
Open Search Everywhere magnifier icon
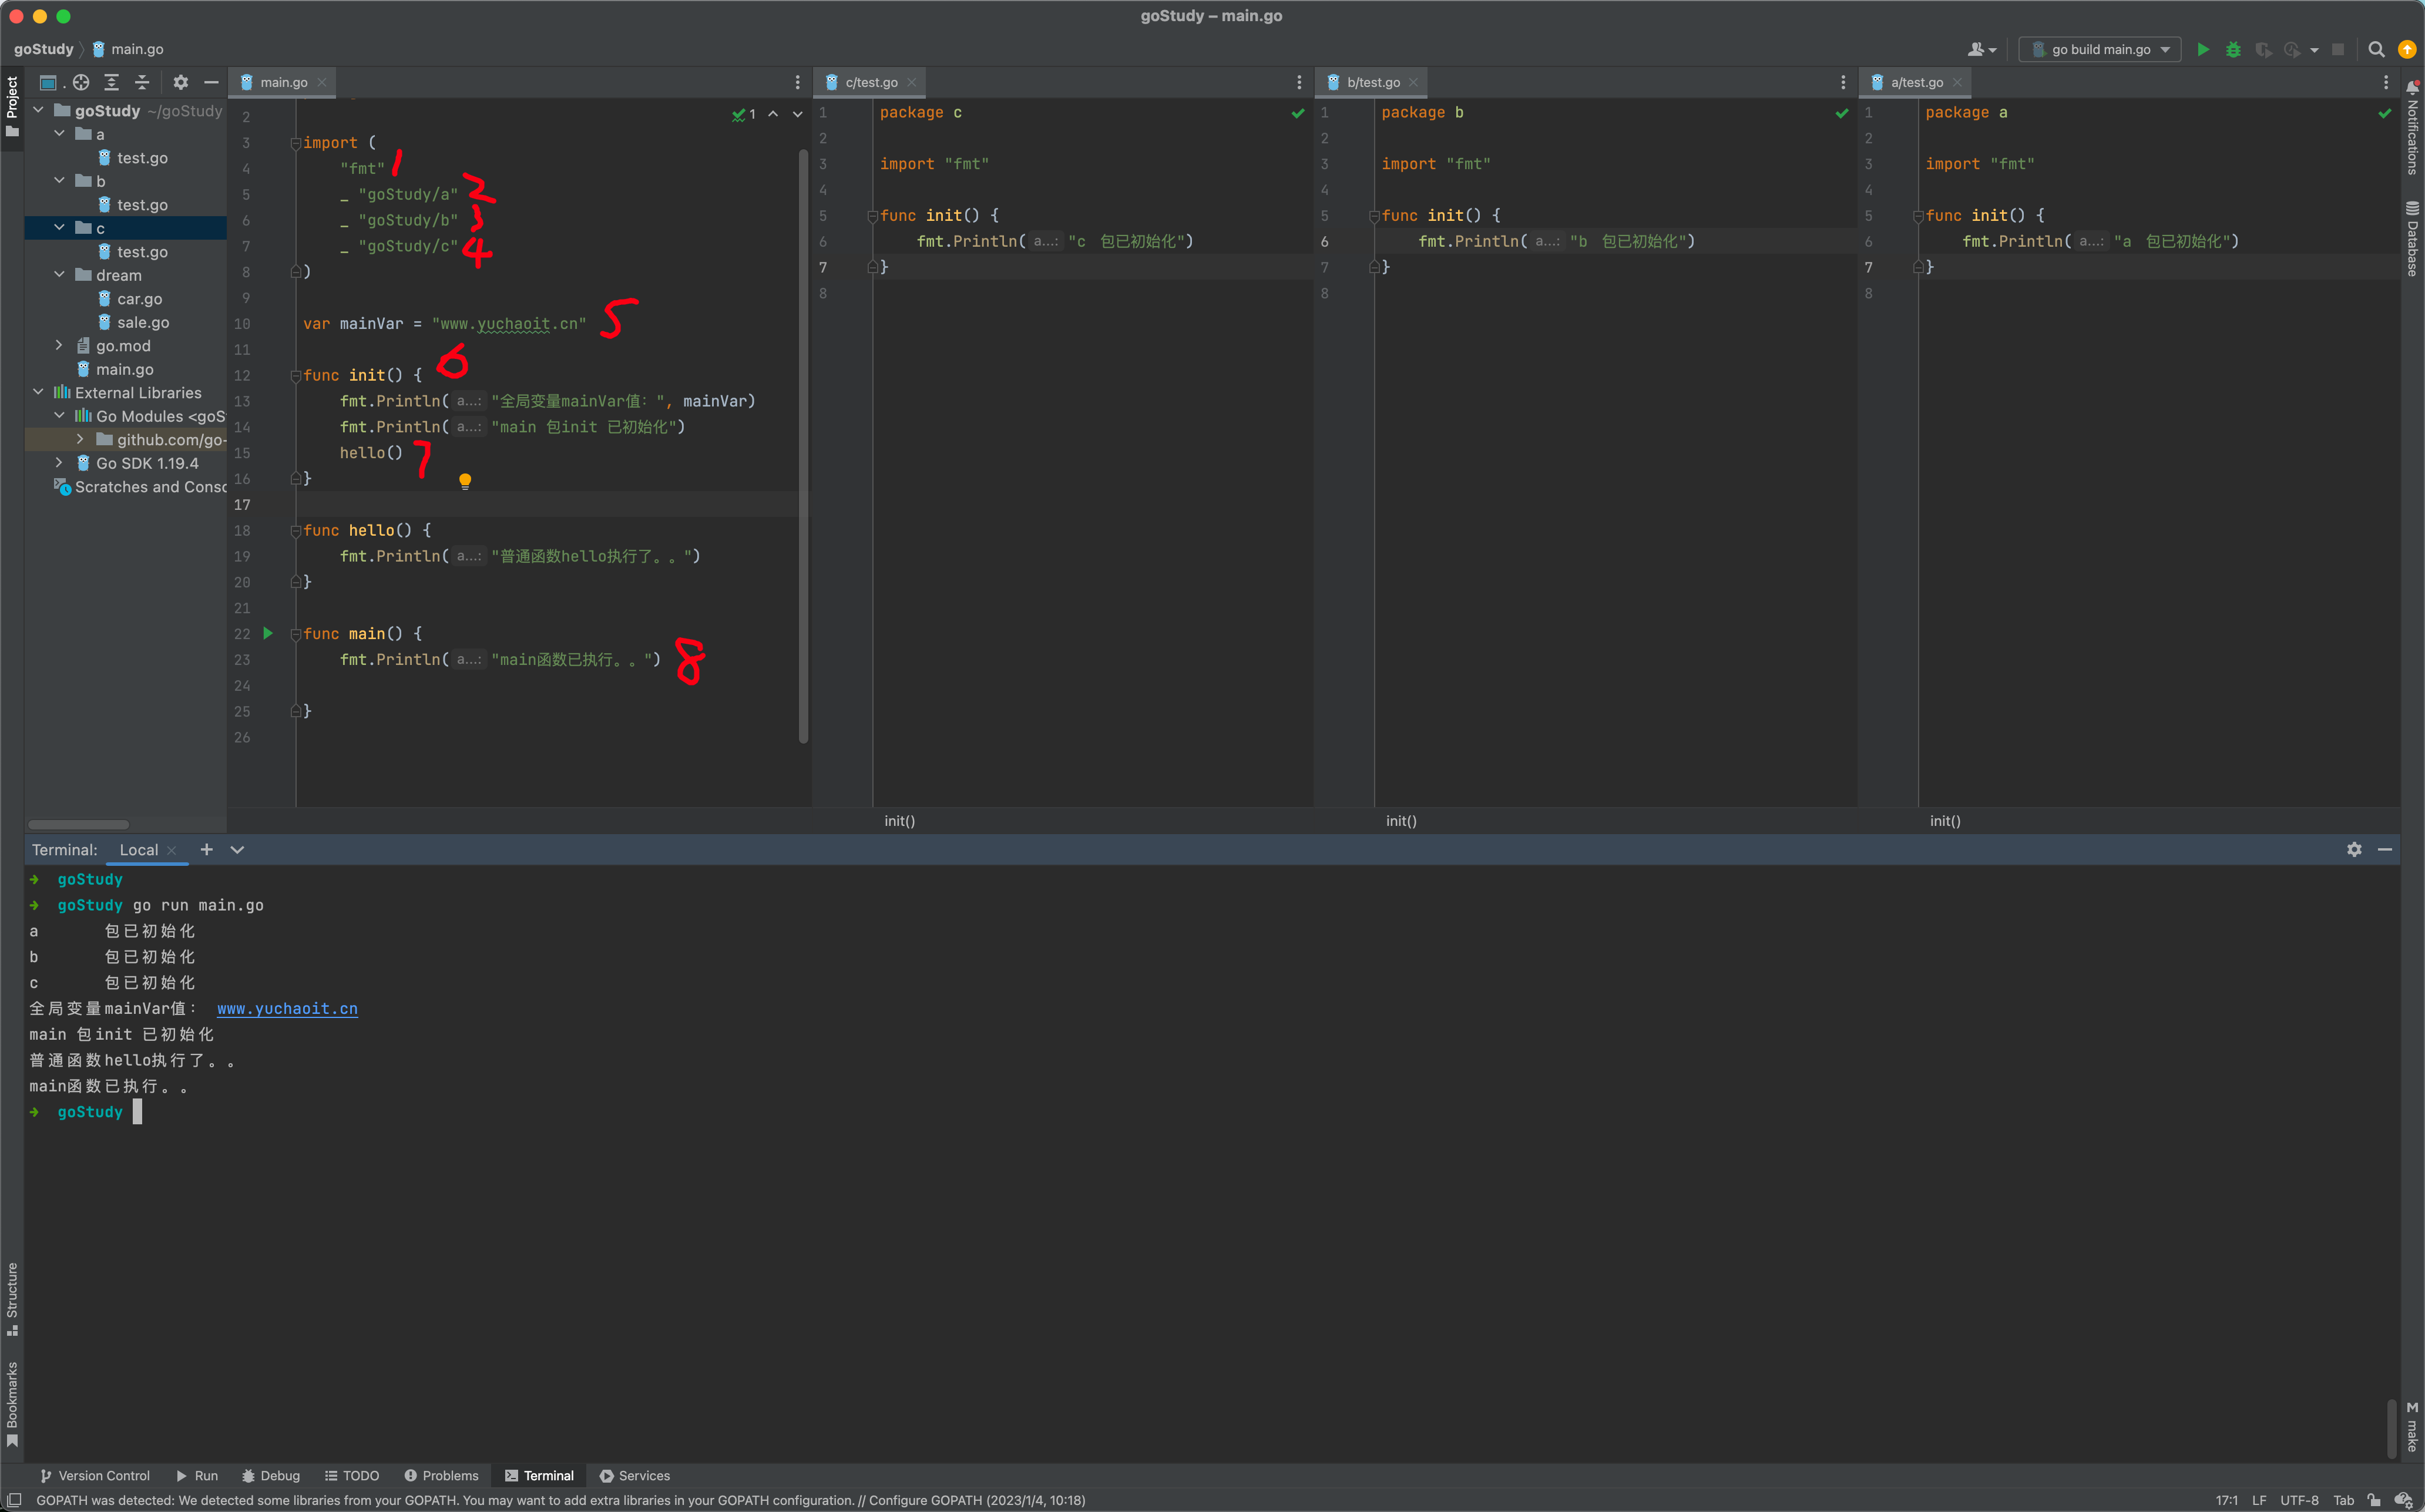[2376, 49]
